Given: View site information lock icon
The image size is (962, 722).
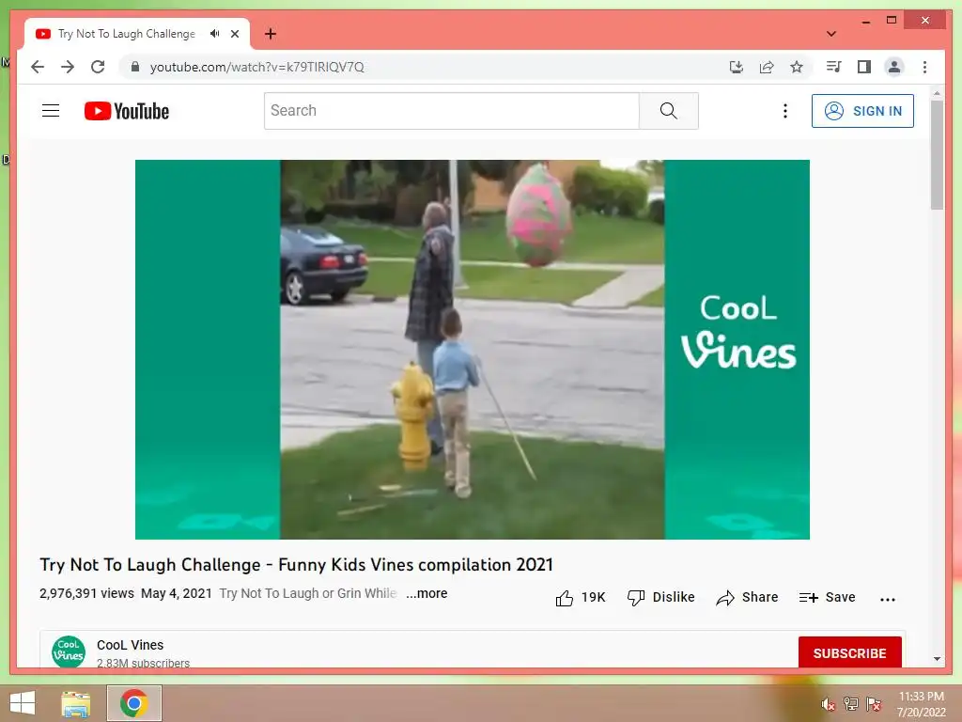Looking at the screenshot, I should point(135,67).
